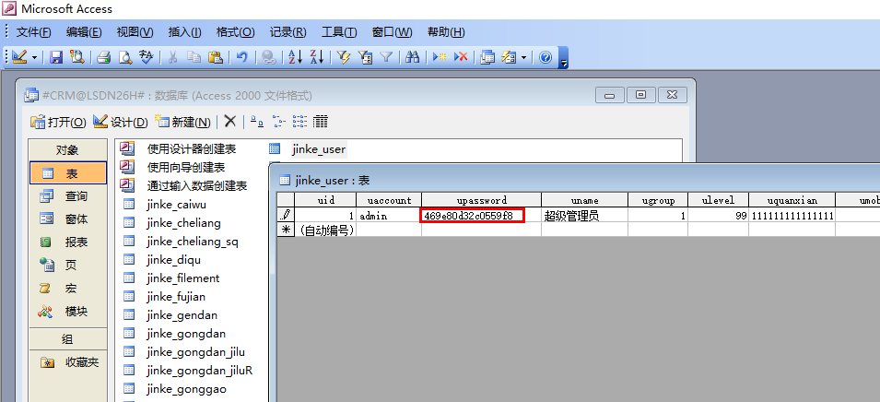Sort Descending with the Z-A icon
The height and width of the screenshot is (402, 880).
[317, 57]
